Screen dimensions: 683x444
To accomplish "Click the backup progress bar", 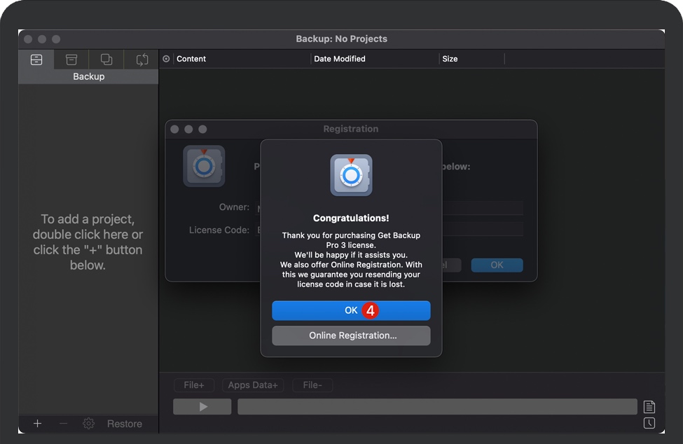I will tap(437, 407).
